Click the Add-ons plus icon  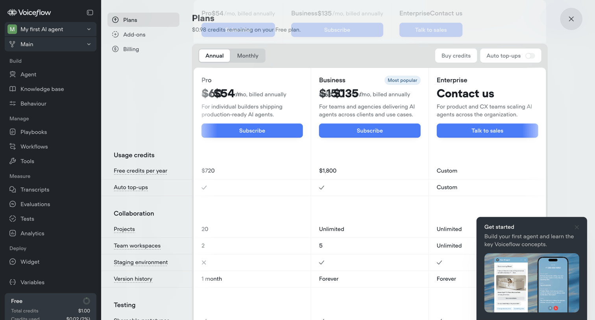coord(115,35)
